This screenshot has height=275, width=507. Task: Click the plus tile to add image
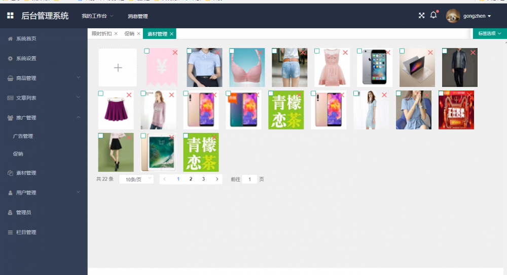click(x=118, y=68)
